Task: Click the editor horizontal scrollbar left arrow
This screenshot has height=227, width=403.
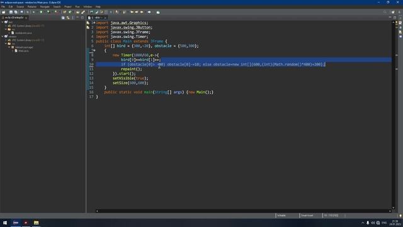Action: point(97,211)
